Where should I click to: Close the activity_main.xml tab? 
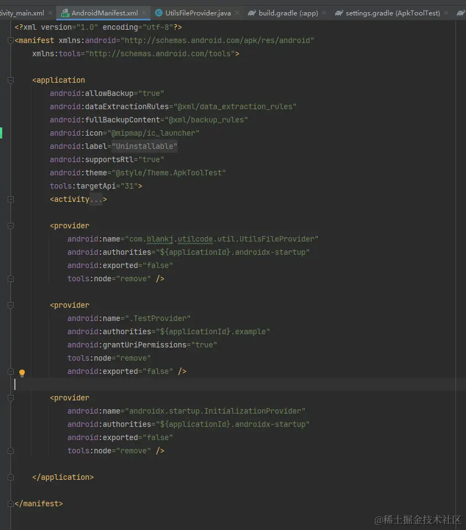pyautogui.click(x=50, y=13)
